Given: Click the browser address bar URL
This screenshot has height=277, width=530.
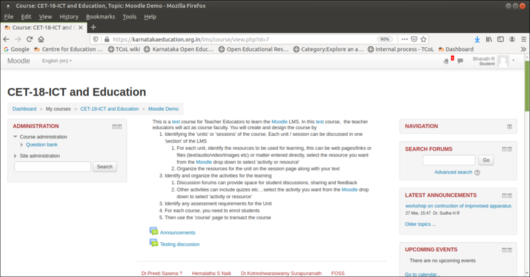Looking at the screenshot, I should coord(191,39).
